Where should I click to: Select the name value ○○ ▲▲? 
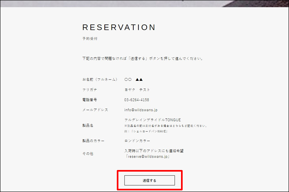coord(134,79)
